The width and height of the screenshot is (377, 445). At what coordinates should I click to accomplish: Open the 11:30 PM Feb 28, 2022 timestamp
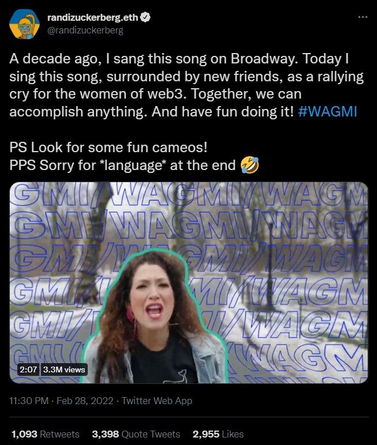pyautogui.click(x=61, y=401)
